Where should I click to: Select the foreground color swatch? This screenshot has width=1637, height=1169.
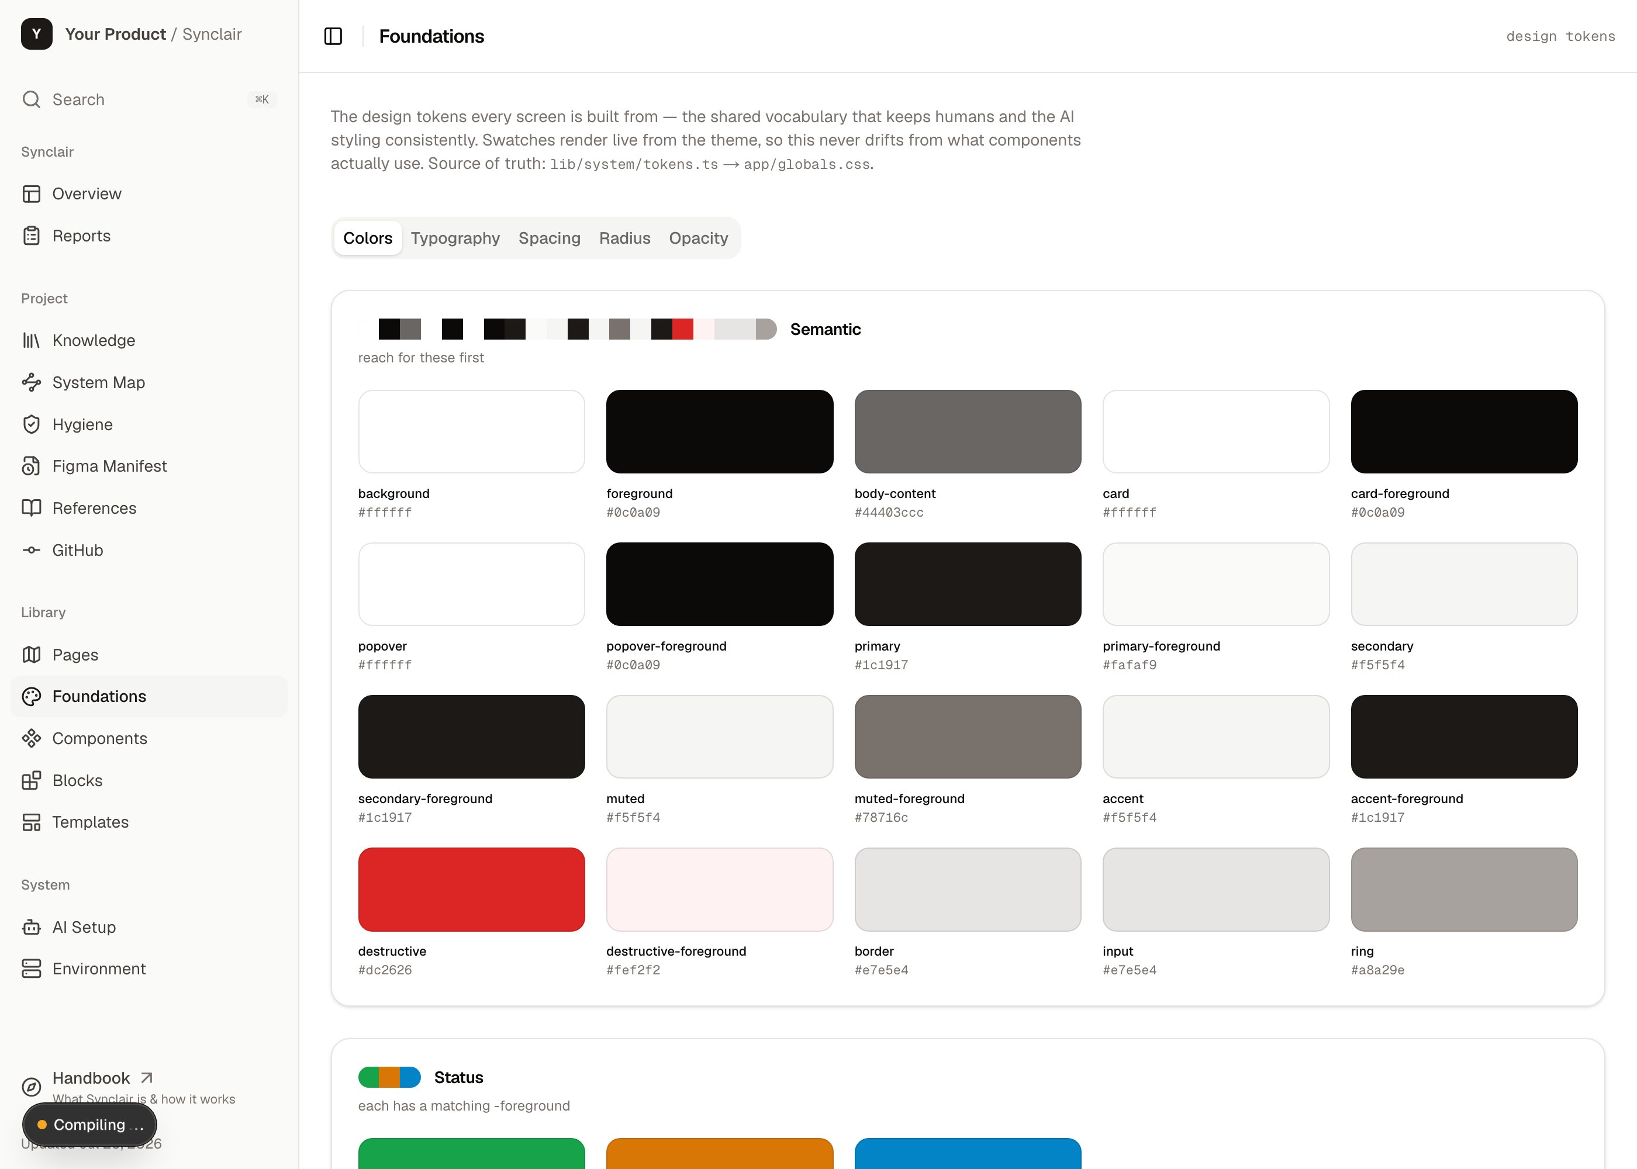click(719, 431)
